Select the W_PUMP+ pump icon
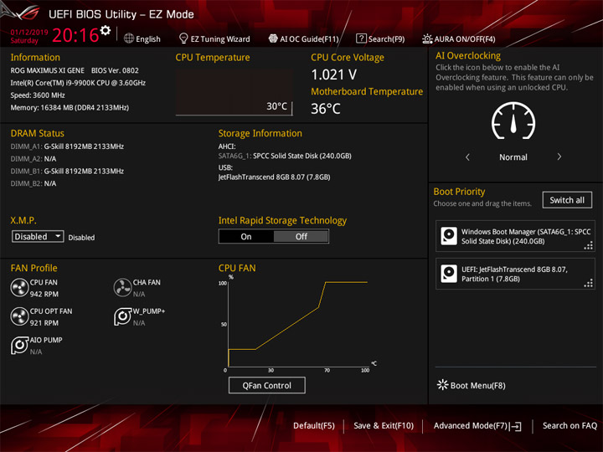603x452 pixels. pos(122,316)
